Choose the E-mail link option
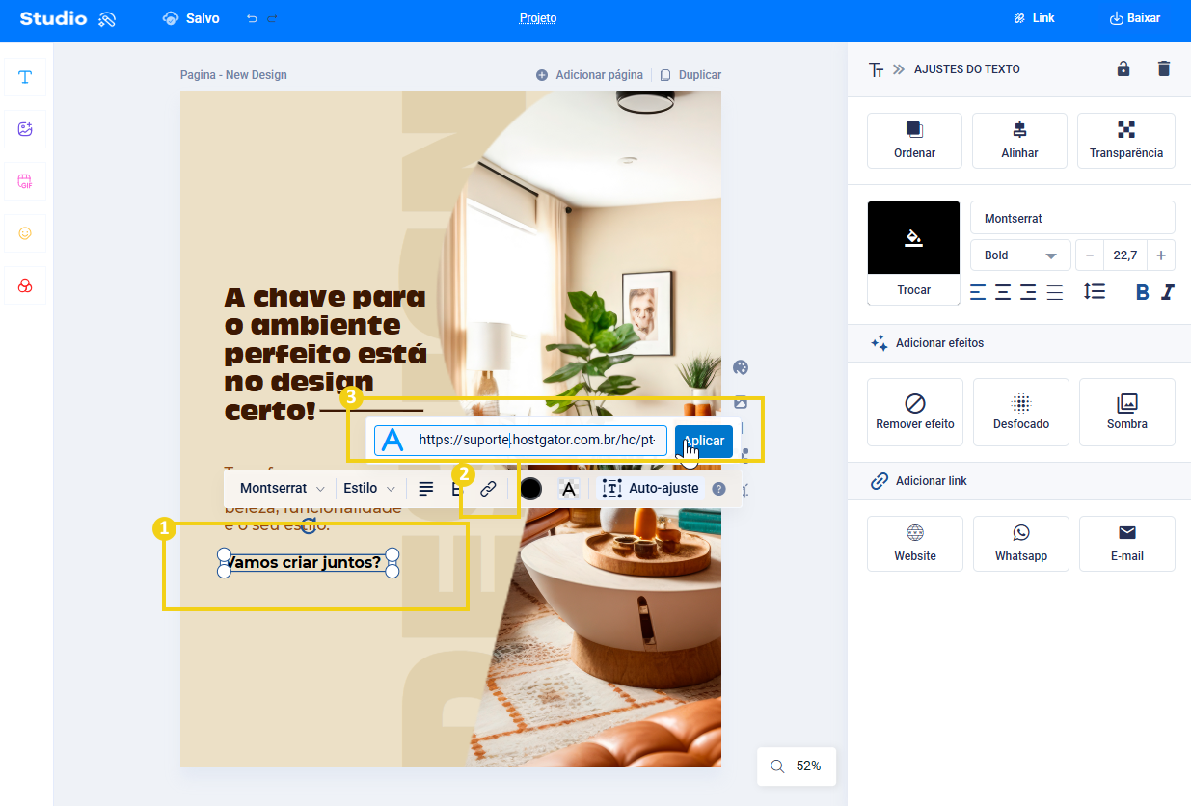1191x806 pixels. coord(1127,544)
